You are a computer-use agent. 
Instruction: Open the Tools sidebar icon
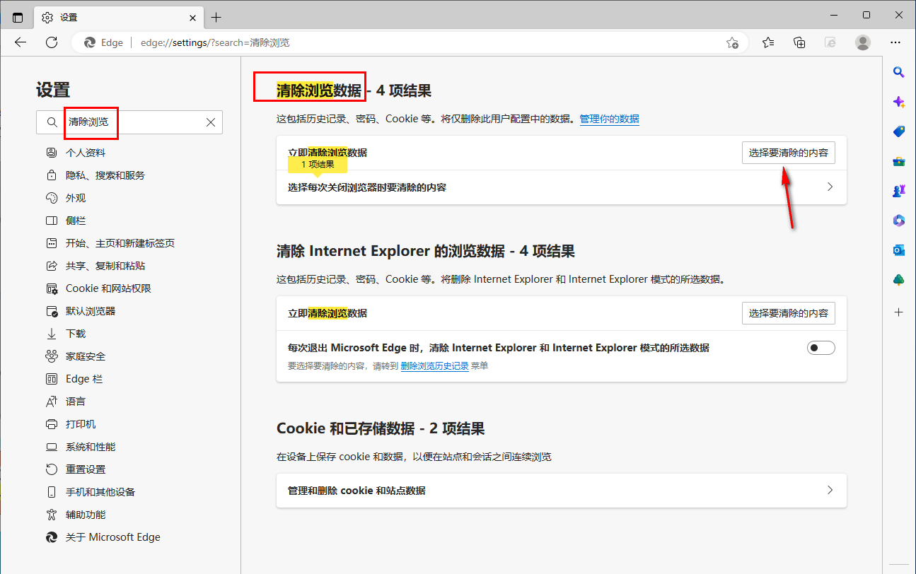898,160
